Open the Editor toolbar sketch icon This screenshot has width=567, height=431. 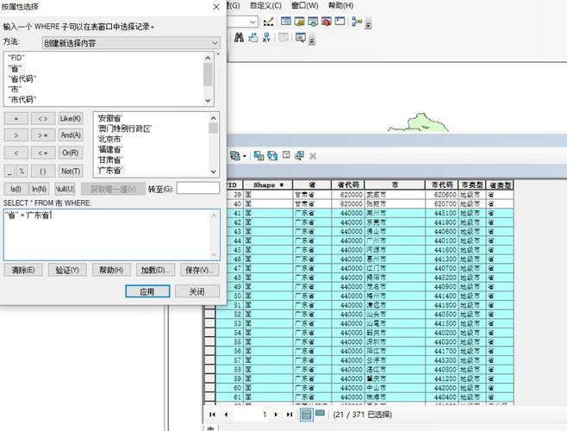pos(268,22)
